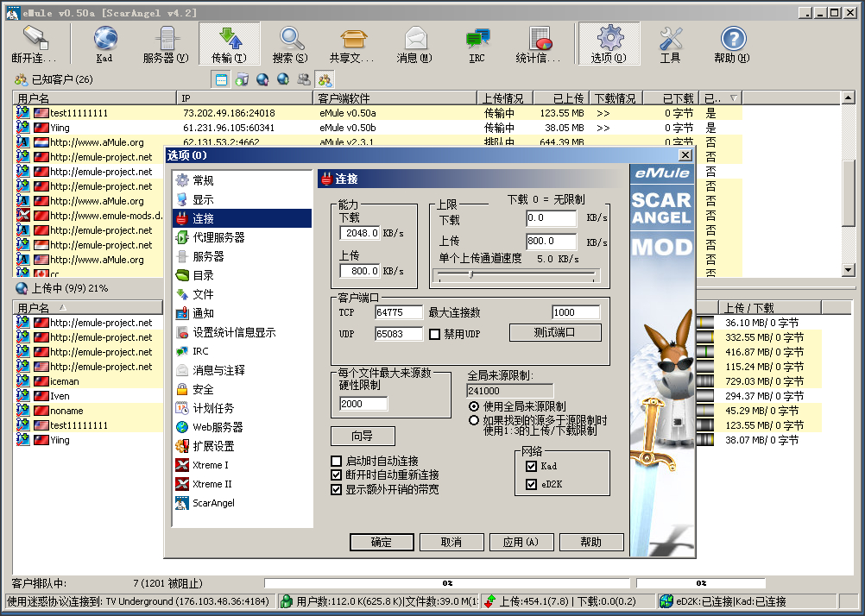Click the first view icon beside 已知客户

(221, 80)
